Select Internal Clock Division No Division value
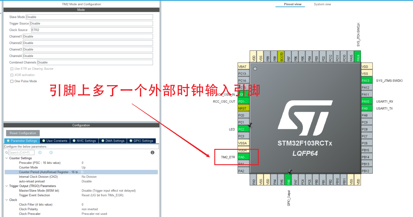This screenshot has width=413, height=217. [x=89, y=177]
